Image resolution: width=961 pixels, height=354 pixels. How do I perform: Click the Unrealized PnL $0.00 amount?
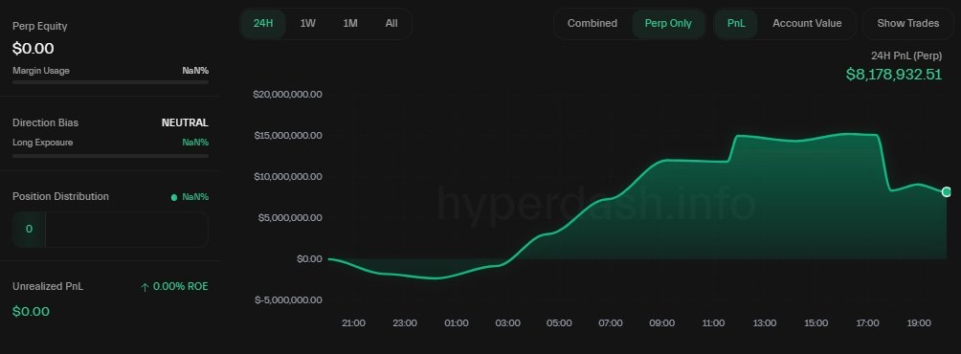[x=31, y=311]
